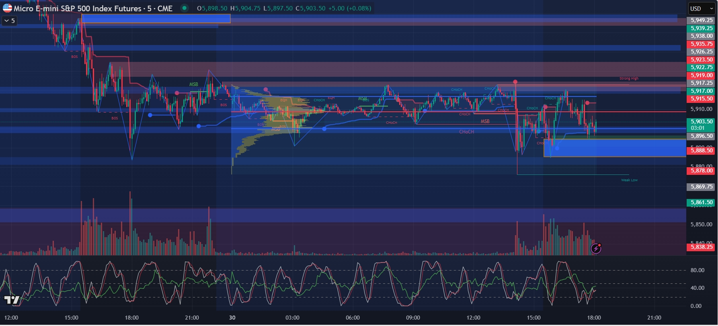Screen dimensions: 718x326
Task: Click the high value H5,904.75
Action: pyautogui.click(x=245, y=8)
